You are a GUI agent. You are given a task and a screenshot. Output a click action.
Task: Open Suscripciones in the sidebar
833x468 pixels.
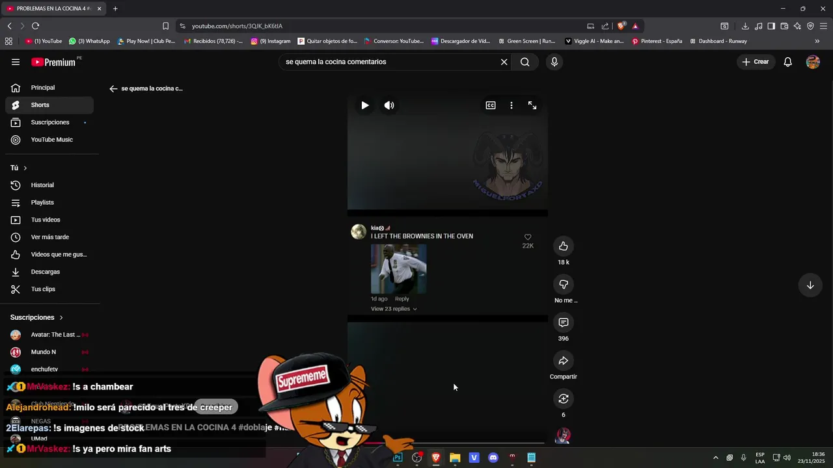pos(49,122)
